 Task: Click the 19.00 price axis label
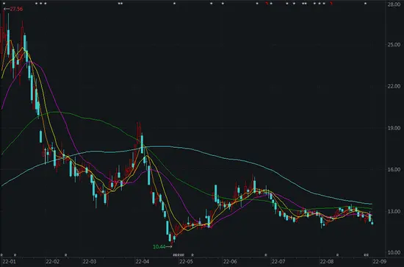pos(394,128)
